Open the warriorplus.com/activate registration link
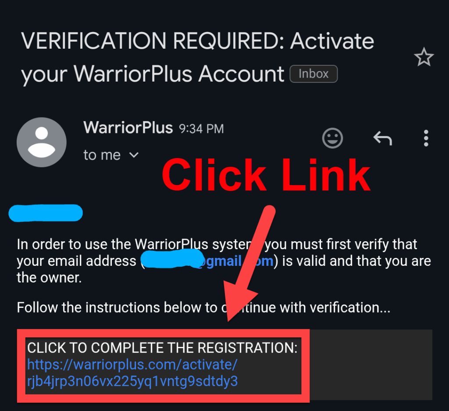Image resolution: width=449 pixels, height=411 pixels. coord(132,373)
